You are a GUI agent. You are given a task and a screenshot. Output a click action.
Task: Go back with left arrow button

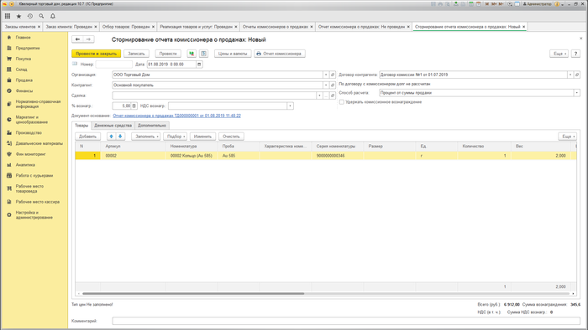pos(77,39)
